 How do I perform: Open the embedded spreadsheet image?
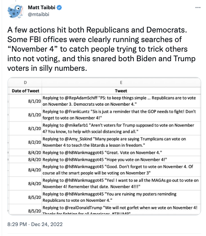(x=104, y=146)
